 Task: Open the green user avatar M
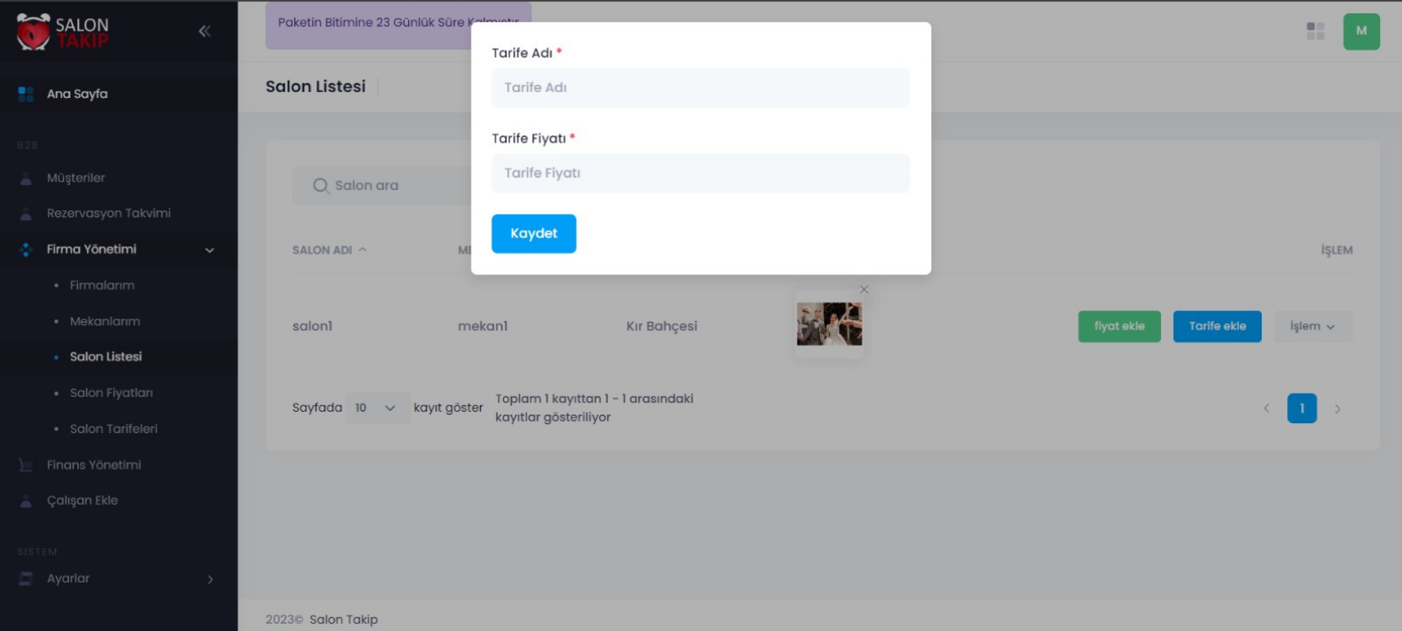pos(1361,32)
